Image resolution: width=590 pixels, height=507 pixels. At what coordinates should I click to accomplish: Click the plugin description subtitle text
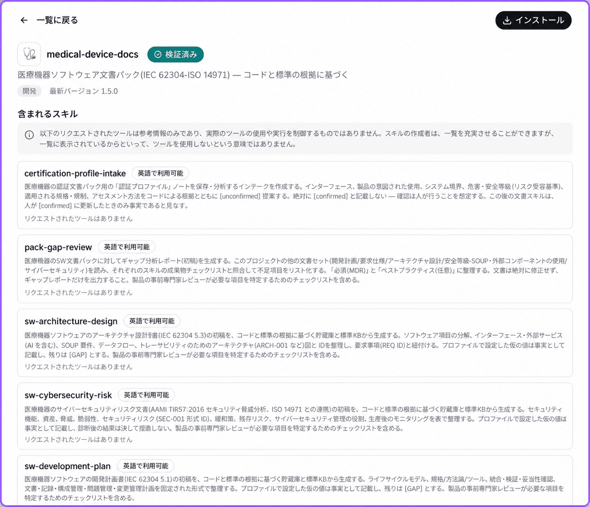point(183,75)
